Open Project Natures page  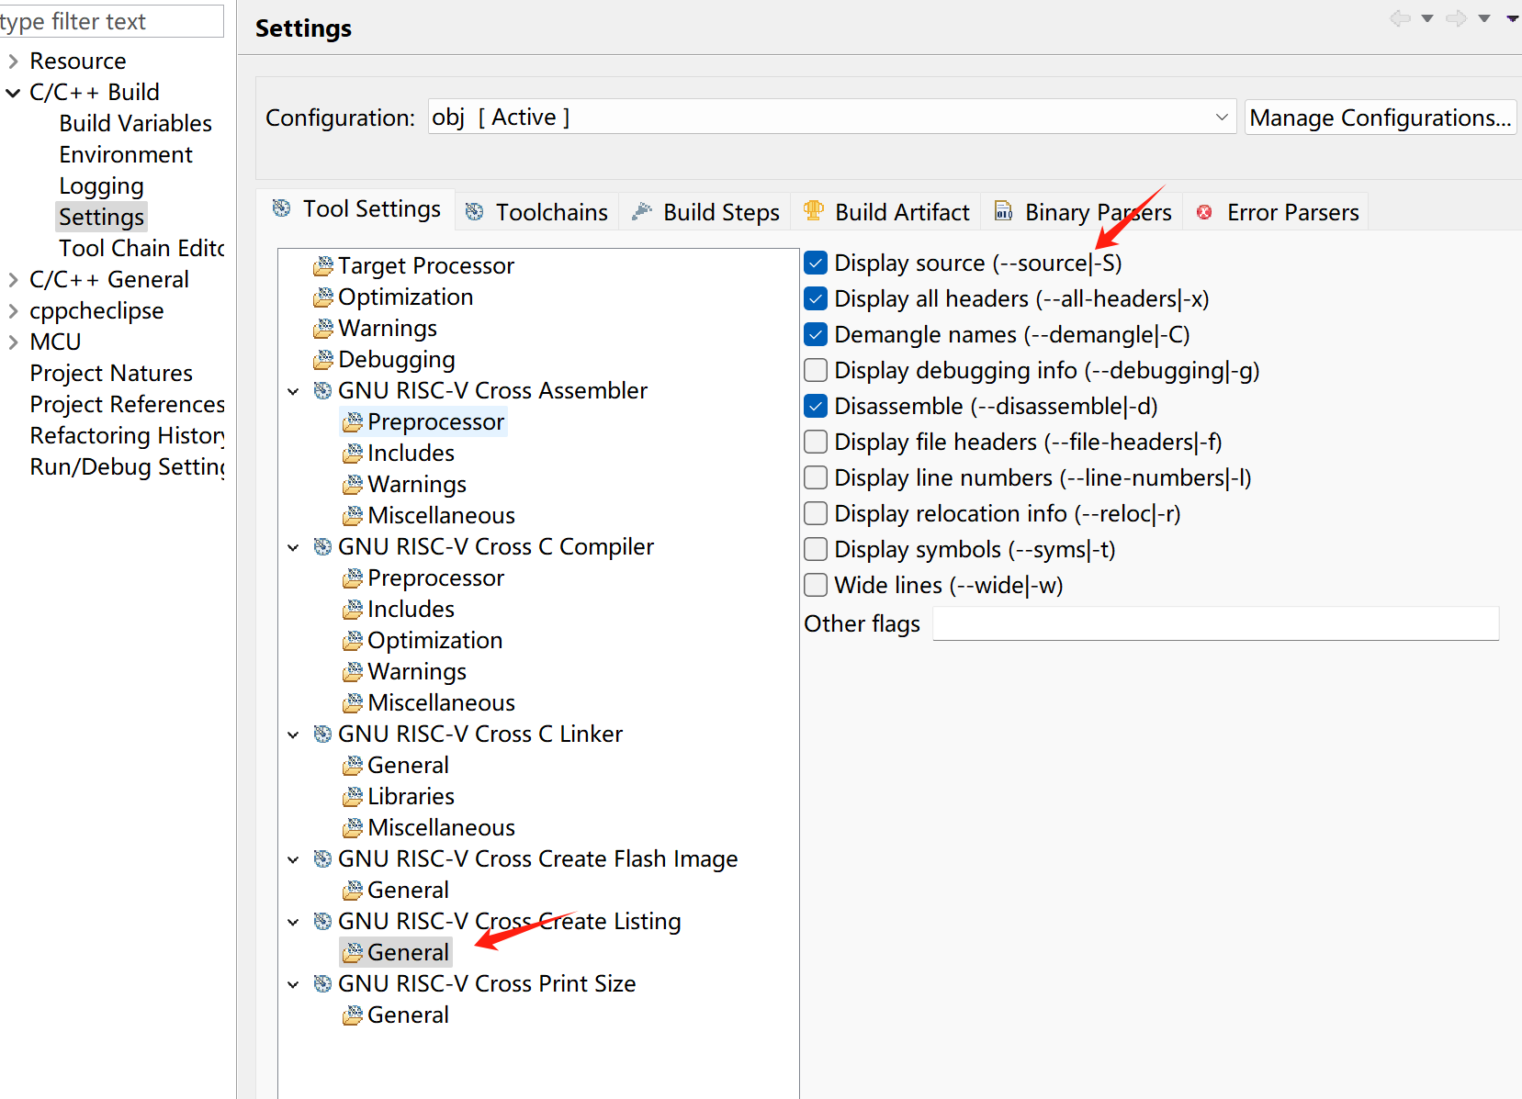[x=111, y=374]
